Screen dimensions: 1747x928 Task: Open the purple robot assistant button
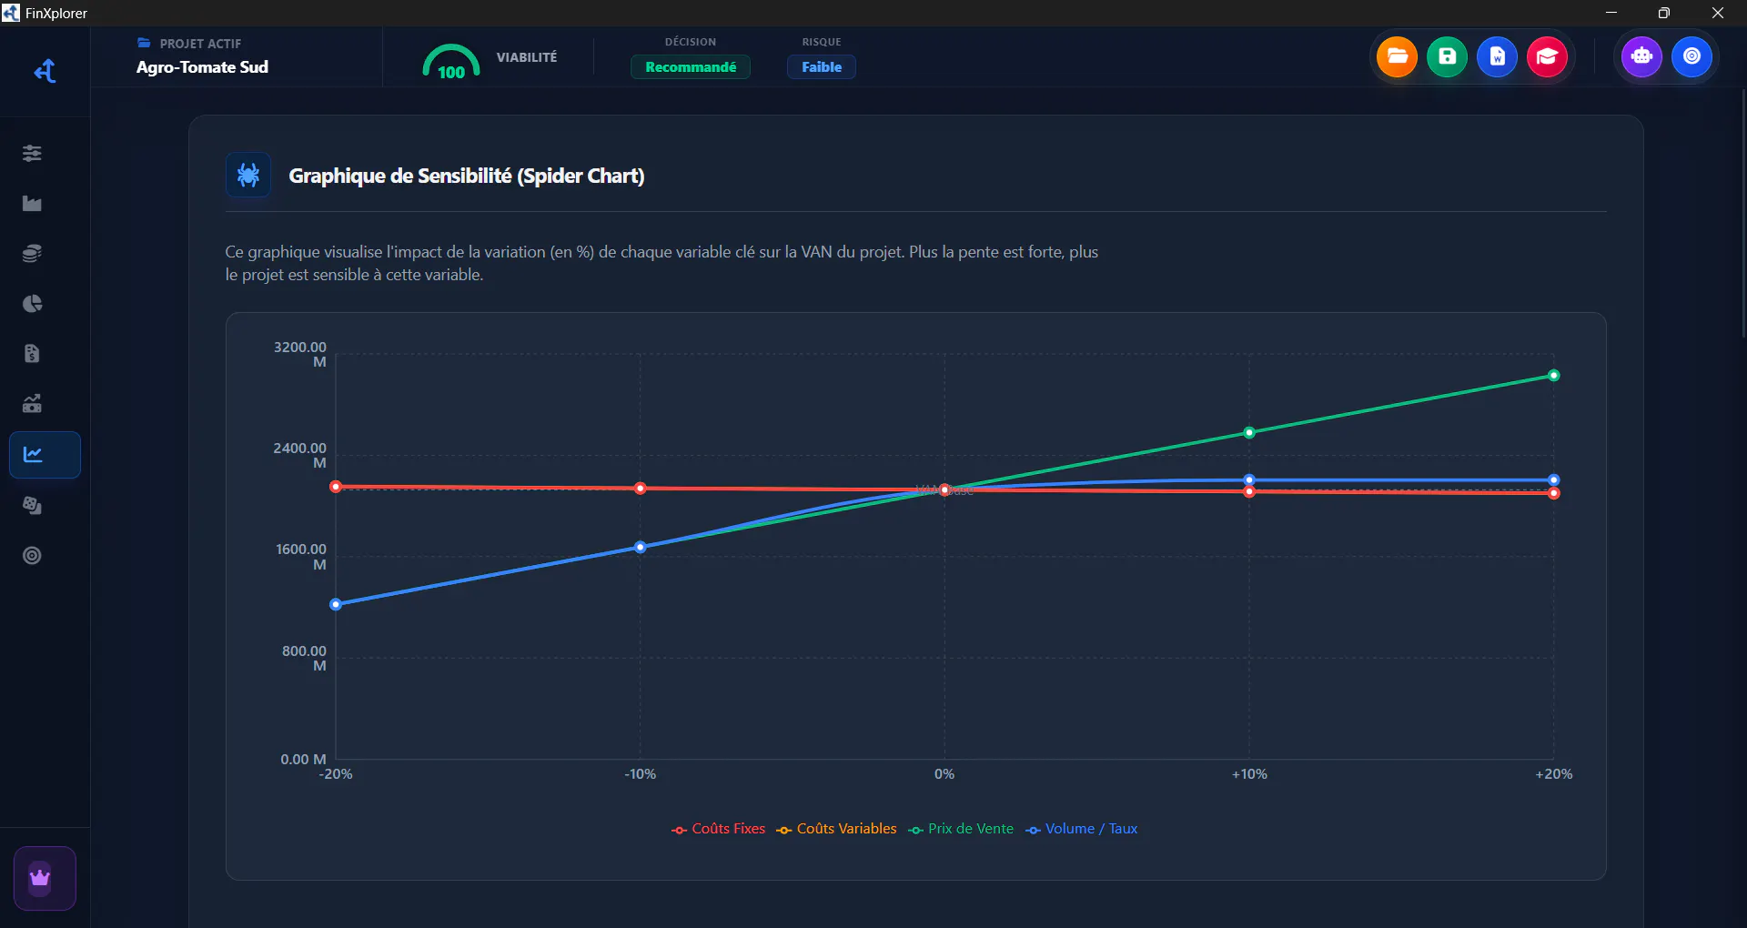tap(1641, 56)
